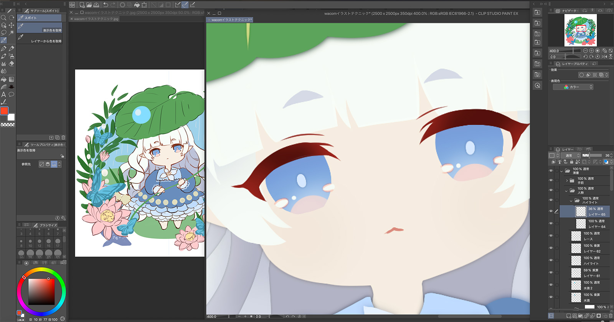Toggle the 参照先 checkbox option
Screen dimensions: 614x322
(x=42, y=164)
